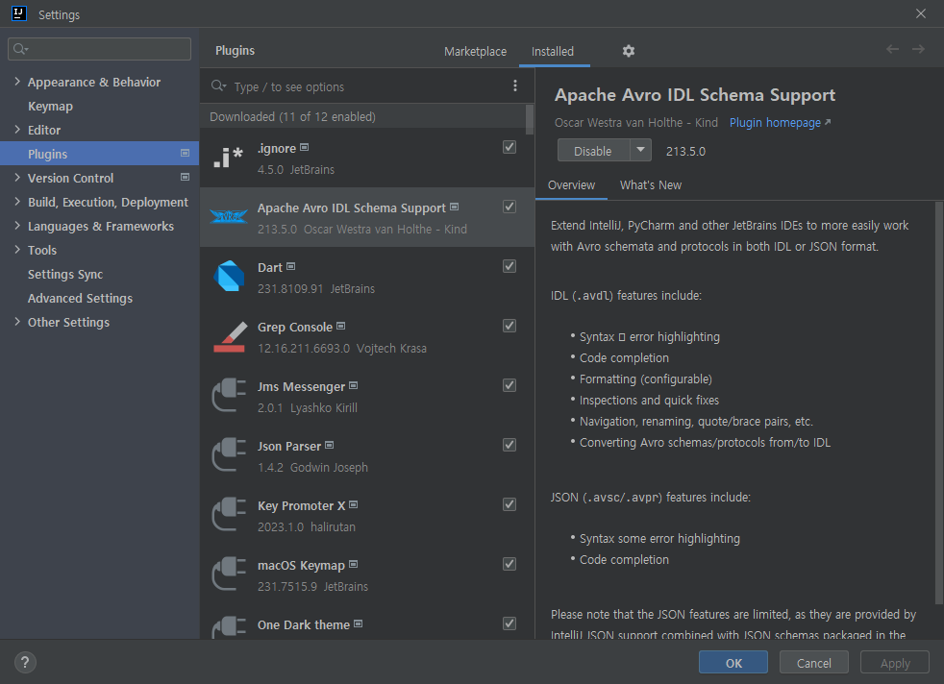Disable Key Promoter X via its checkbox
This screenshot has height=684, width=944.
(509, 504)
